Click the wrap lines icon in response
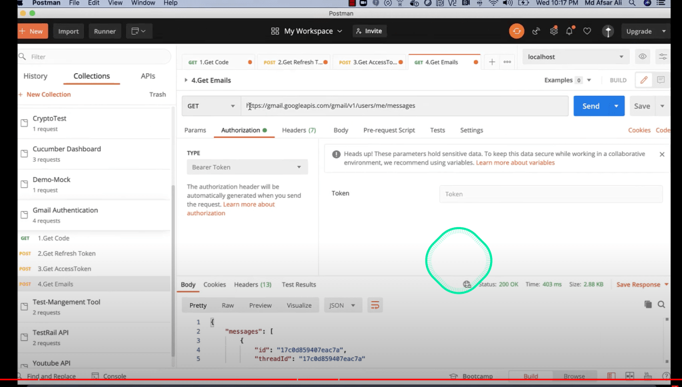 (375, 305)
